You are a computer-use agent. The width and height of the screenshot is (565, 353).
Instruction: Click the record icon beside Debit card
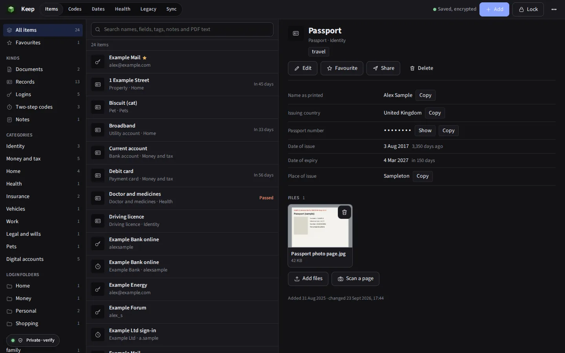(x=98, y=175)
